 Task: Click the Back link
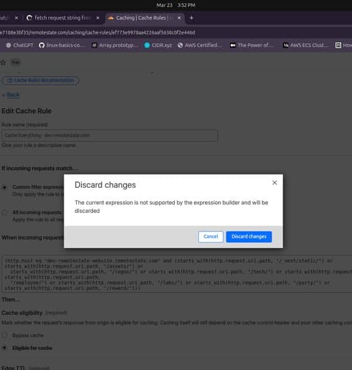click(x=13, y=95)
